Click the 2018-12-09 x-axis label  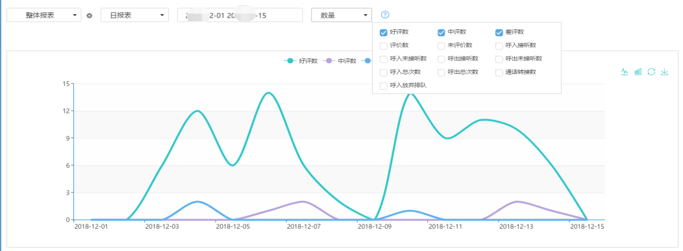pyautogui.click(x=375, y=226)
